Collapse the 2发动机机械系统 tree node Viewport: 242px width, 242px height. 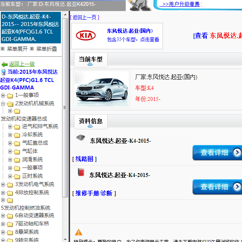[x=3, y=104]
